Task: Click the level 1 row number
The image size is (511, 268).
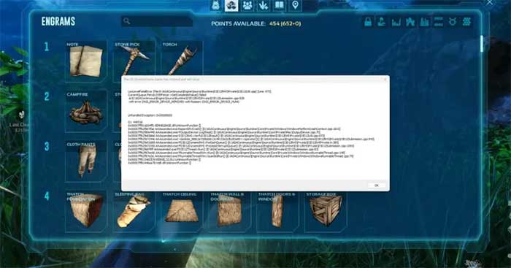Action: tap(47, 47)
